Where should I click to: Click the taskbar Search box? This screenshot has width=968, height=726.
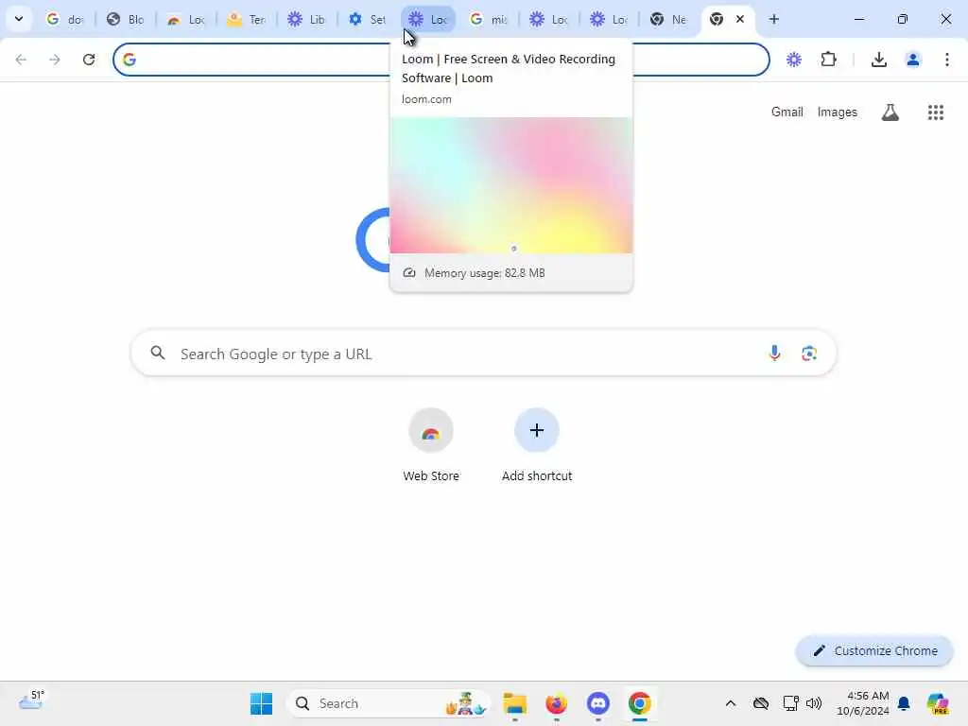[389, 703]
